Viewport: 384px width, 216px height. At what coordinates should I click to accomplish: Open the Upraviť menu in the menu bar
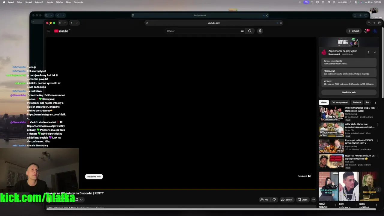pos(29,2)
